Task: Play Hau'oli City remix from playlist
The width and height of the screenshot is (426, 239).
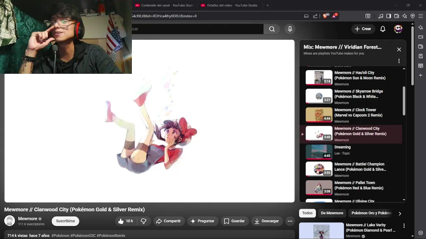Action: (x=351, y=78)
